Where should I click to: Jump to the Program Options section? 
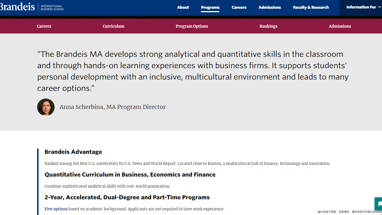tap(192, 26)
